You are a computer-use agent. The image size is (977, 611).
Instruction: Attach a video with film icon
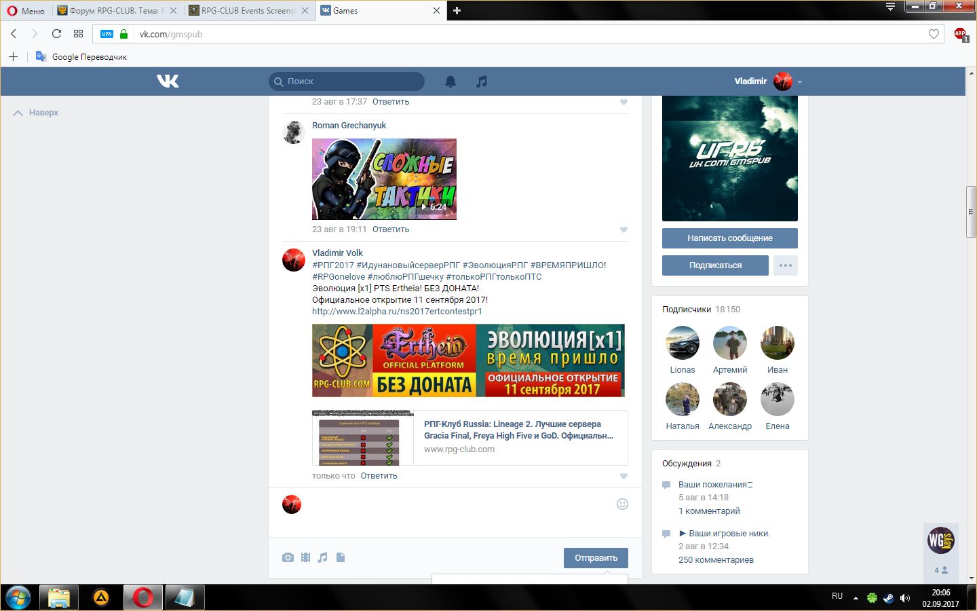tap(305, 557)
